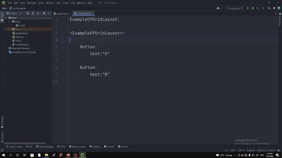This screenshot has height=158, width=282.
Task: Click the PyCharm icon in the taskbar
Action: click(x=82, y=155)
